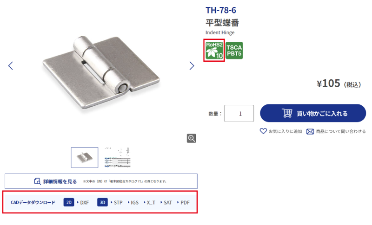Click the TSCA PBT5 green badge
372x225 pixels.
(x=234, y=50)
